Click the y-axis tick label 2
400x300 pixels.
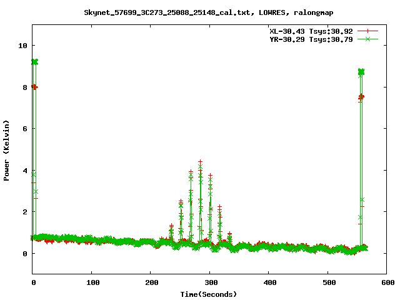click(24, 212)
